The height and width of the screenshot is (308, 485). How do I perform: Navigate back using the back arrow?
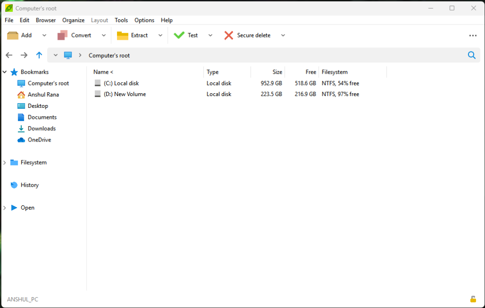coord(9,55)
